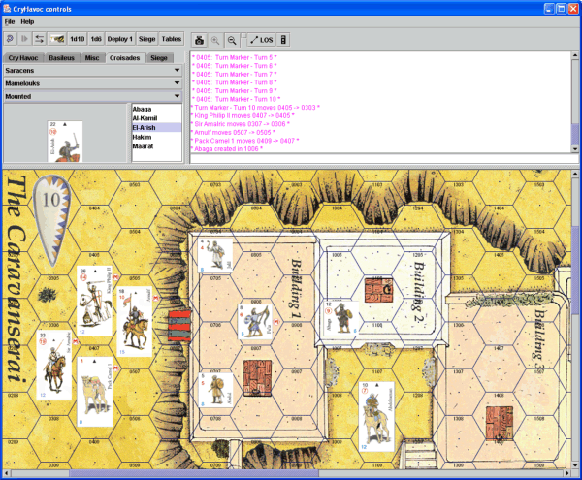Click the zoom in magnifier
Screen dimensions: 582x480
(x=215, y=40)
